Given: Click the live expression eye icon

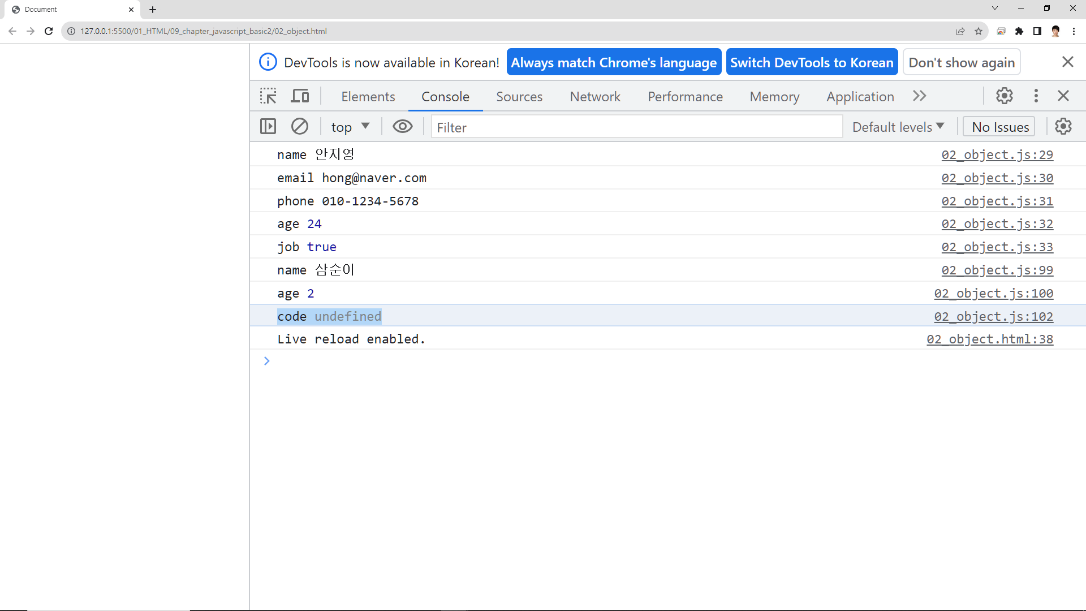Looking at the screenshot, I should [403, 126].
